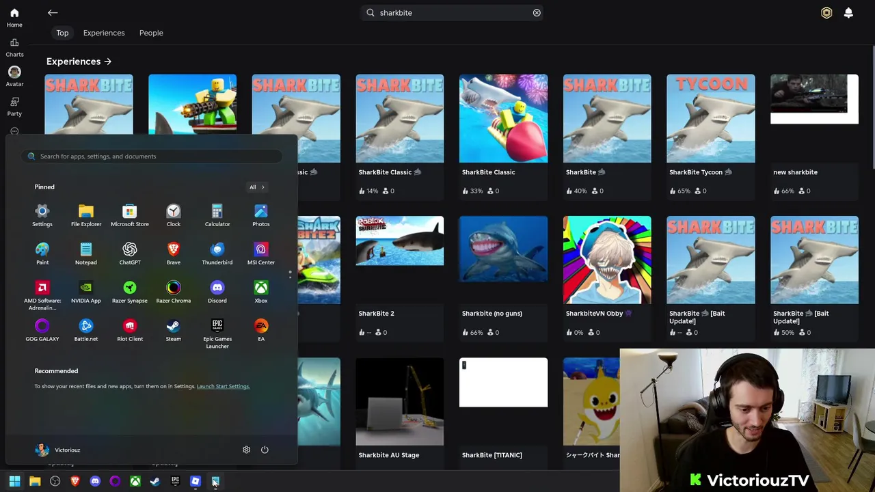875x492 pixels.
Task: Open File Explorer in pinned apps
Action: [x=86, y=215]
